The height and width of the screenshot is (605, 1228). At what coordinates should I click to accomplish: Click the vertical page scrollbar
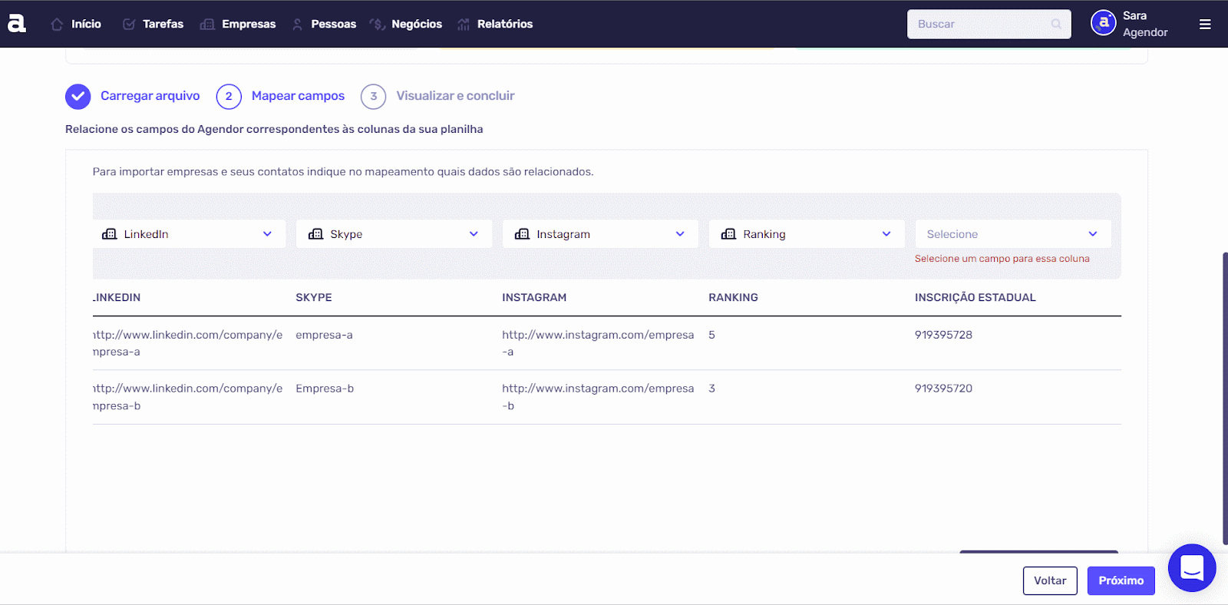point(1224,398)
